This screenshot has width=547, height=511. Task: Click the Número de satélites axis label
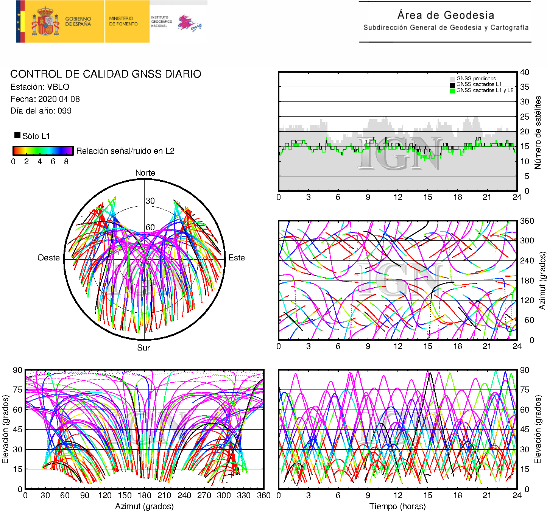pyautogui.click(x=538, y=132)
